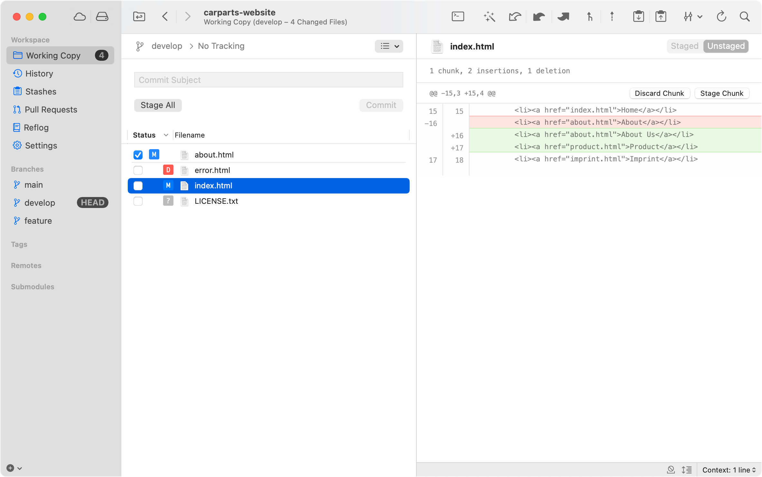Viewport: 762px width, 477px height.
Task: Open the file list view mode dropdown
Action: [389, 46]
